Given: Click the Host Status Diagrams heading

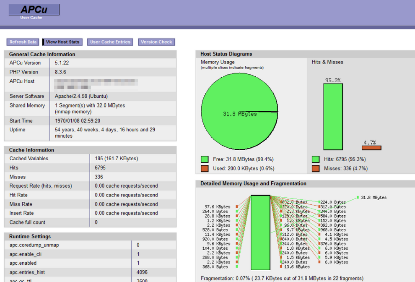Looking at the screenshot, I should [226, 54].
